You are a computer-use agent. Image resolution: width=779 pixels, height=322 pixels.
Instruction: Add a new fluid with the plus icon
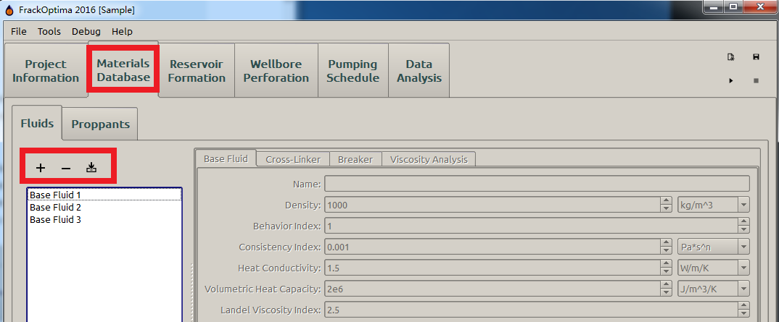pyautogui.click(x=41, y=169)
